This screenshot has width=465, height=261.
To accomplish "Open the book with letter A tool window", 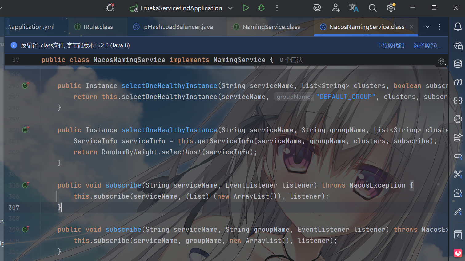I will click(458, 235).
